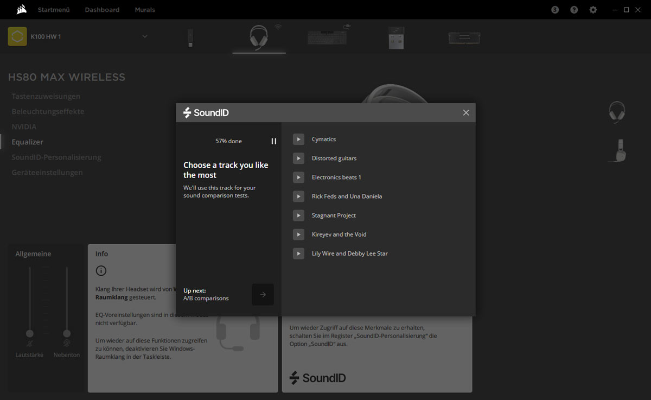Open the help question mark icon
The image size is (651, 400).
tap(574, 10)
